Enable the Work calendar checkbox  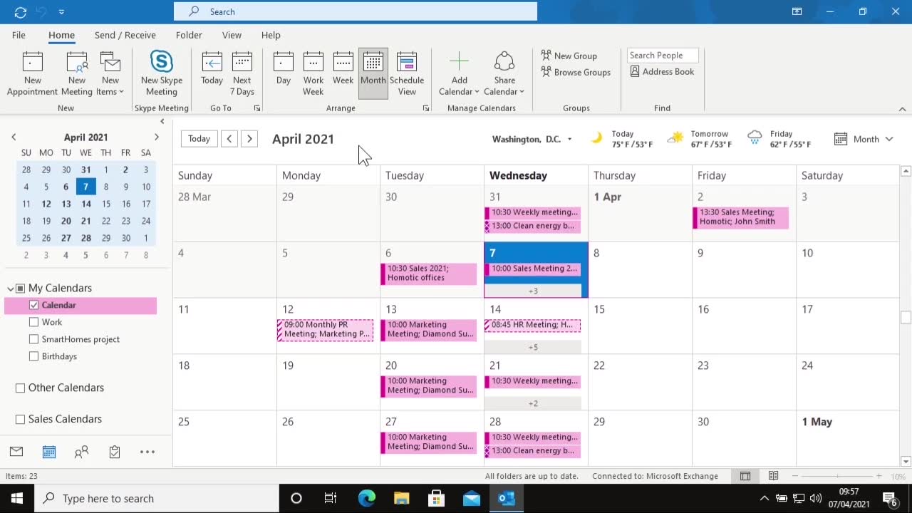pyautogui.click(x=33, y=322)
